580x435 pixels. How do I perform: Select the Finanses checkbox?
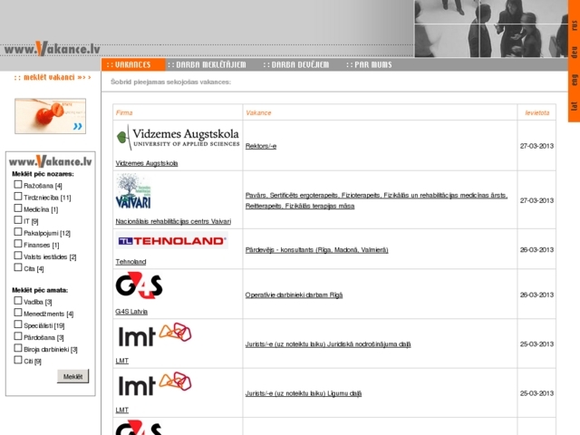(17, 244)
